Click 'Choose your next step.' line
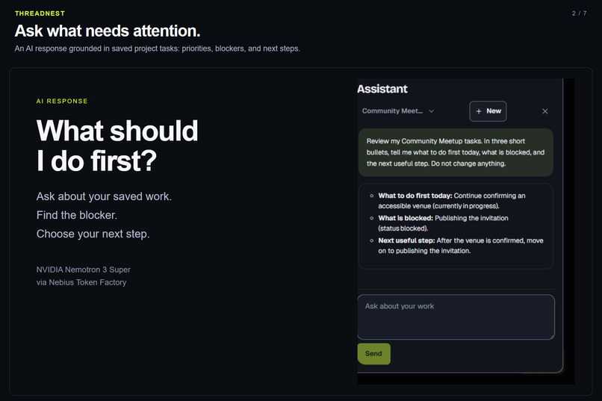 point(93,234)
